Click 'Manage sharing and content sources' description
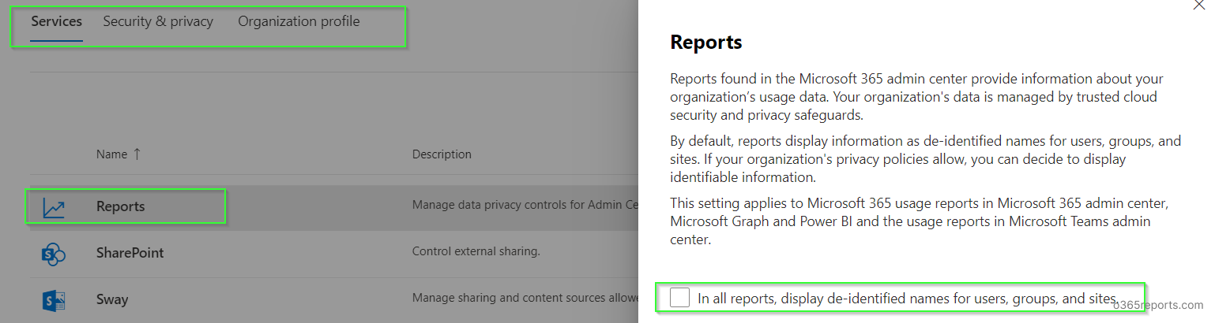1215x323 pixels. coord(525,298)
